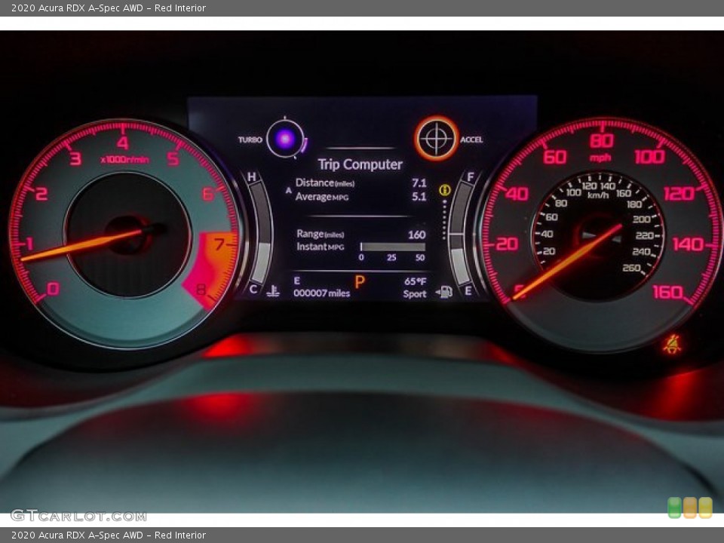Click the 65°F outside temperature

click(x=415, y=281)
